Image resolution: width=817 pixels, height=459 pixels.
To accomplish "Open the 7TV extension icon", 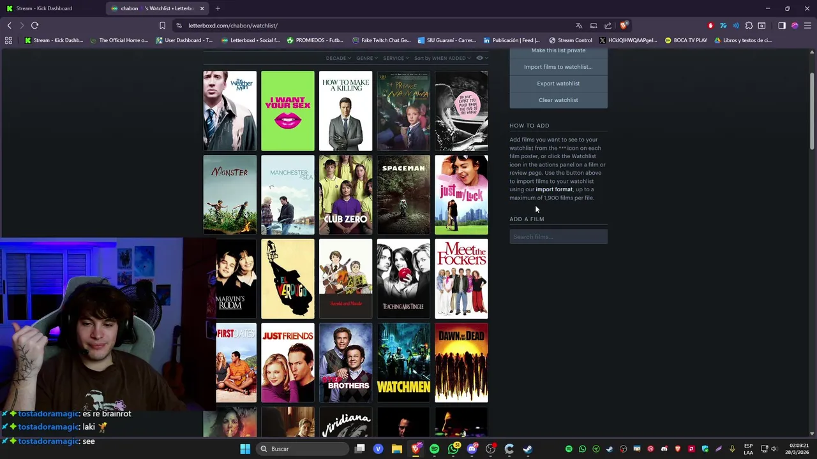I will (723, 25).
